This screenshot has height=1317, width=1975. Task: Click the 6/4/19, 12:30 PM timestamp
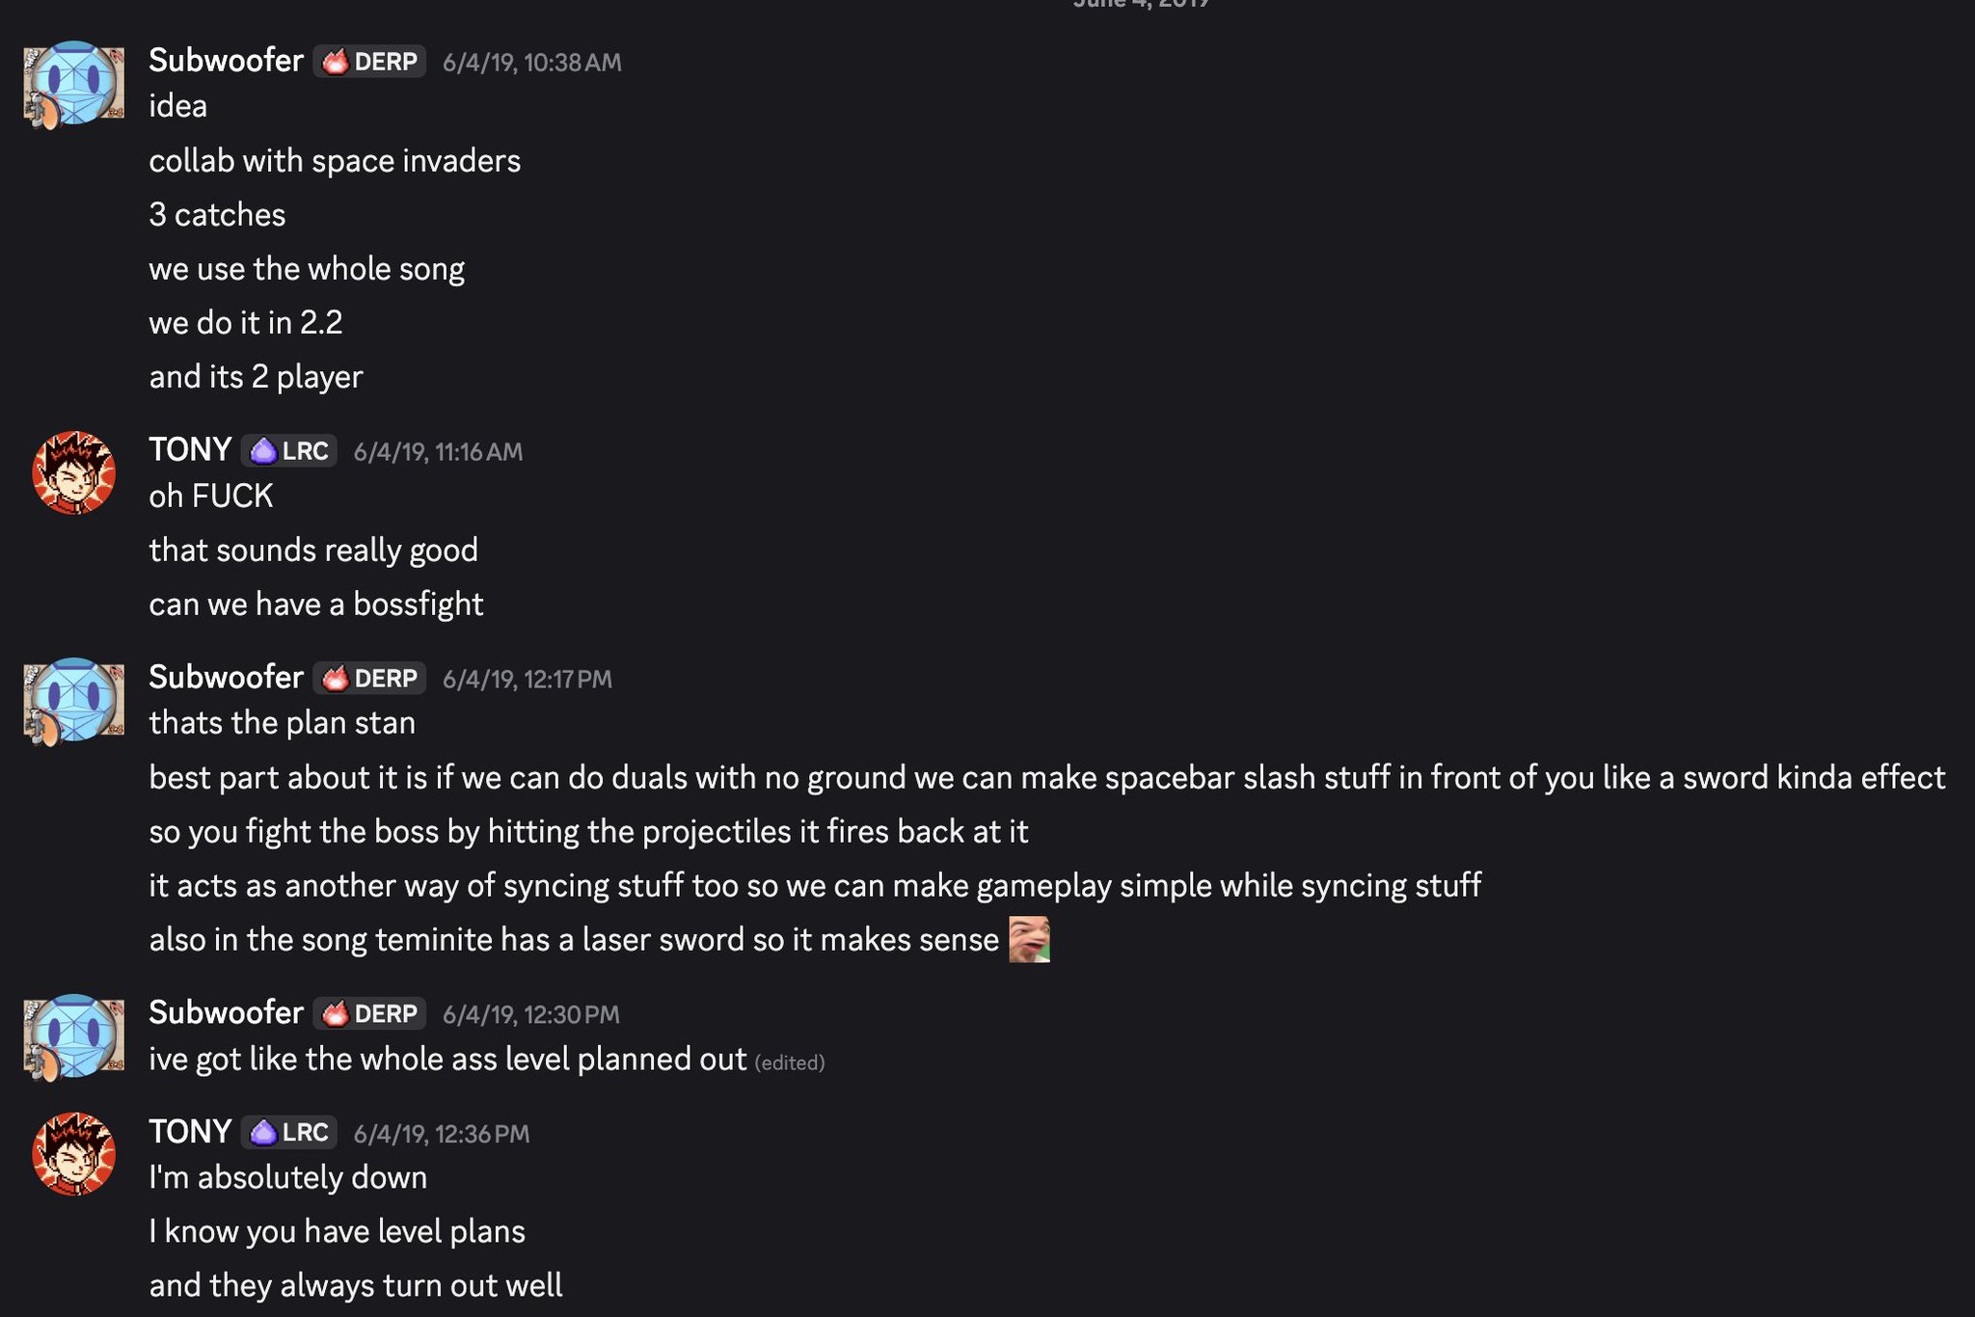(x=530, y=1015)
